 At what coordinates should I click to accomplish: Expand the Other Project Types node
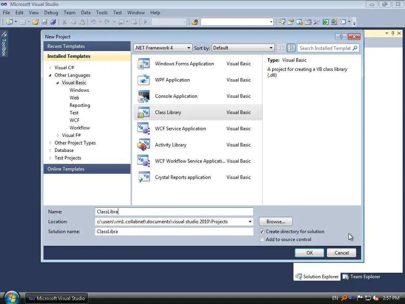[50, 143]
